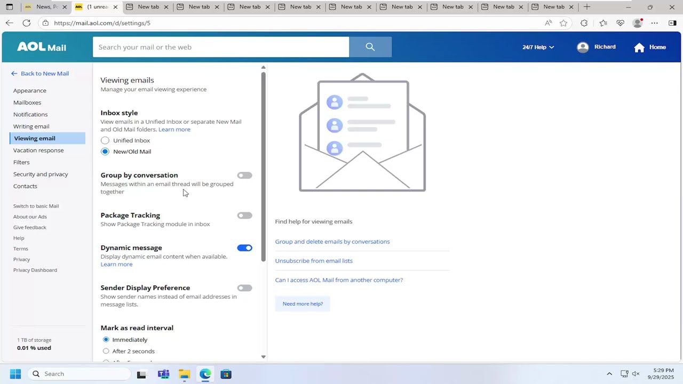Open the Richard account avatar
The image size is (683, 384).
pos(583,47)
